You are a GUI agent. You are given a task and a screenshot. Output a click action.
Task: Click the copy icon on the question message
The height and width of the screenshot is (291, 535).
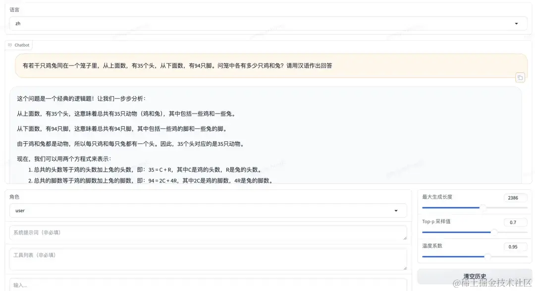(x=520, y=77)
